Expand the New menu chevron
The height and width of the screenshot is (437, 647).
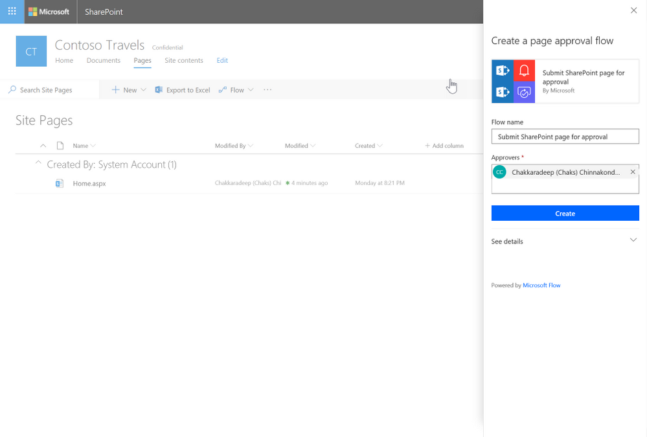(x=142, y=89)
